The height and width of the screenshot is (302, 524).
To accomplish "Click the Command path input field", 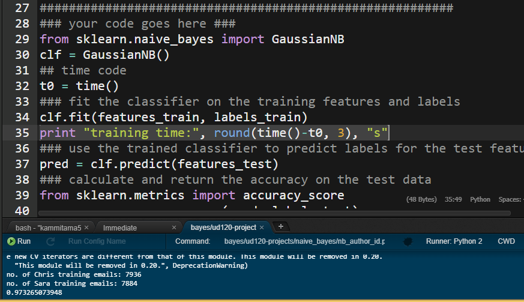I will [x=304, y=241].
